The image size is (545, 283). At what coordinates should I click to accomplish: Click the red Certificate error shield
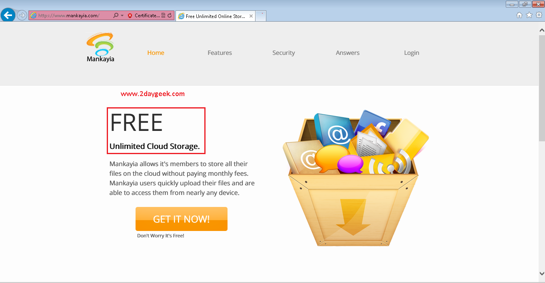coord(130,16)
